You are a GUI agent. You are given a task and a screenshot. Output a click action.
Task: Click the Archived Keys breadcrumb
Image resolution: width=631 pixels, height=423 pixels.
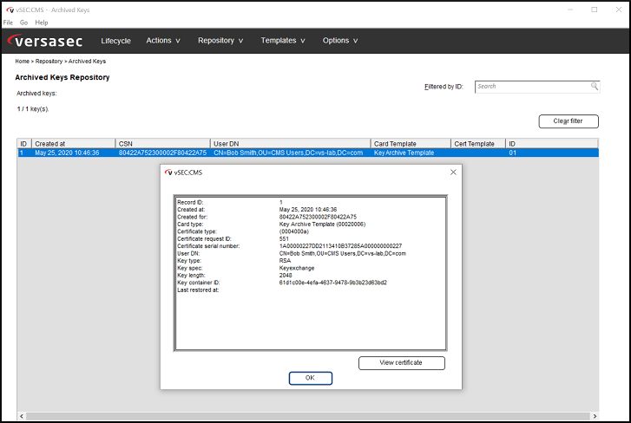87,61
